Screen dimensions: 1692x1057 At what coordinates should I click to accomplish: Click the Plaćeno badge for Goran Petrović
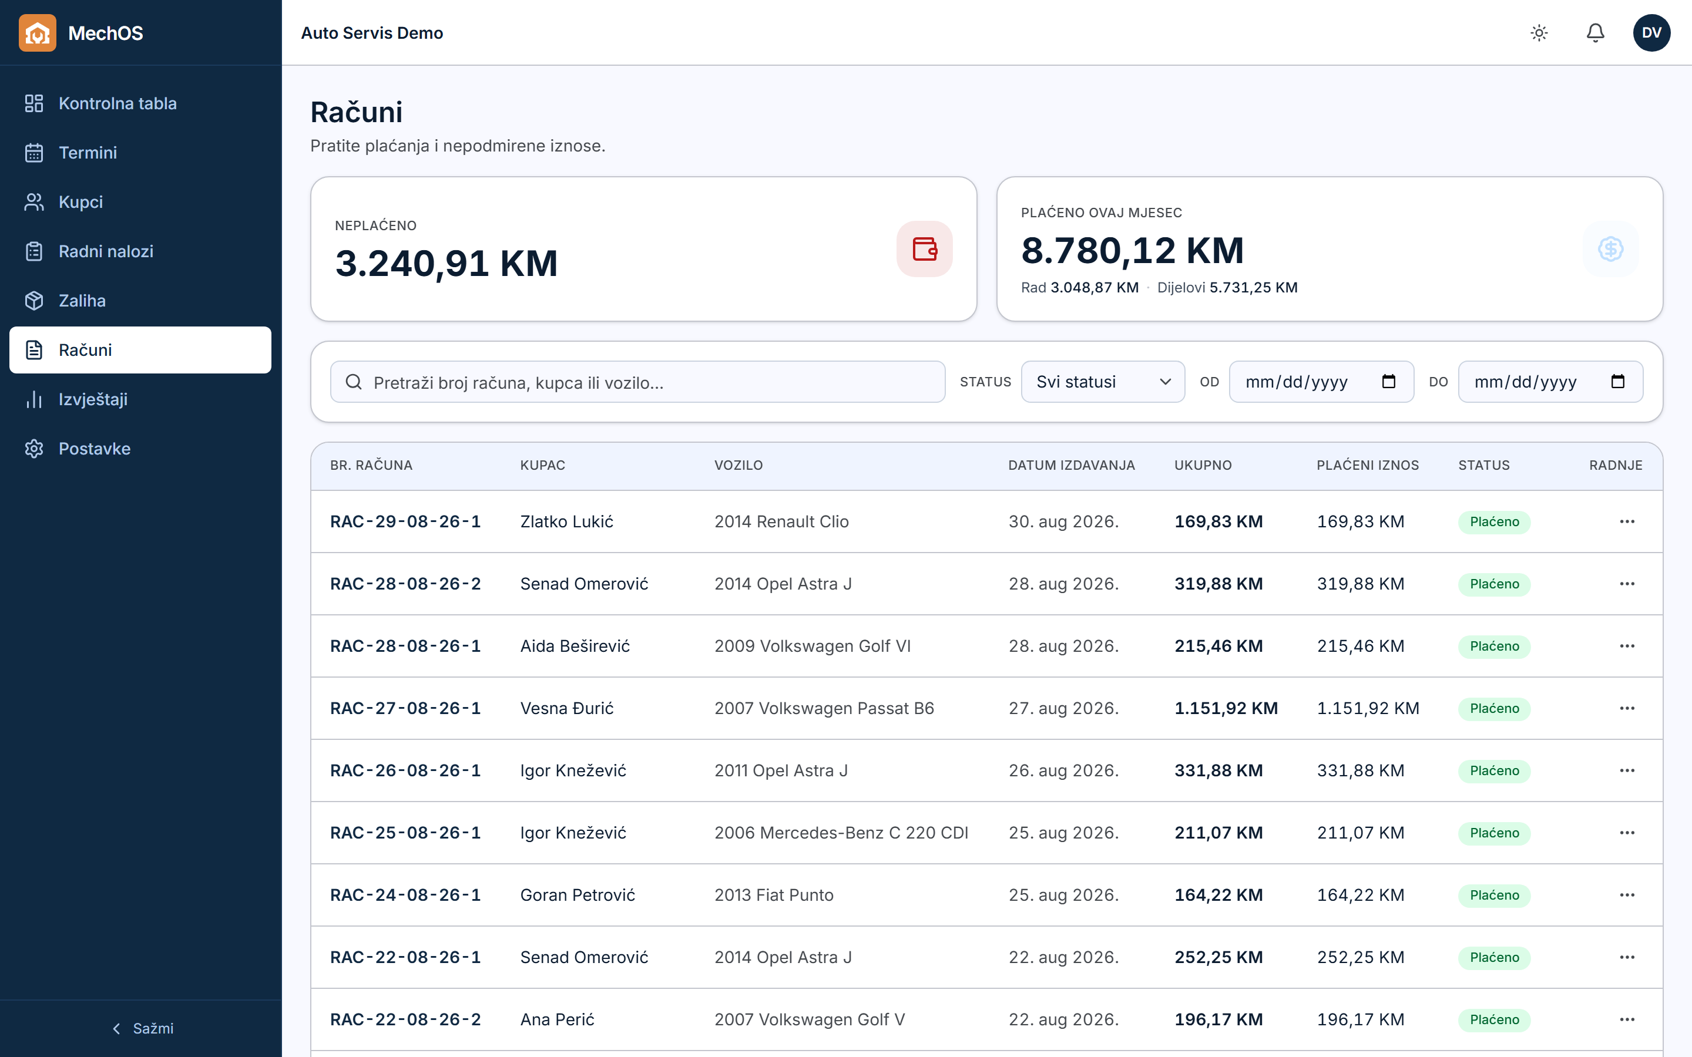coord(1494,895)
